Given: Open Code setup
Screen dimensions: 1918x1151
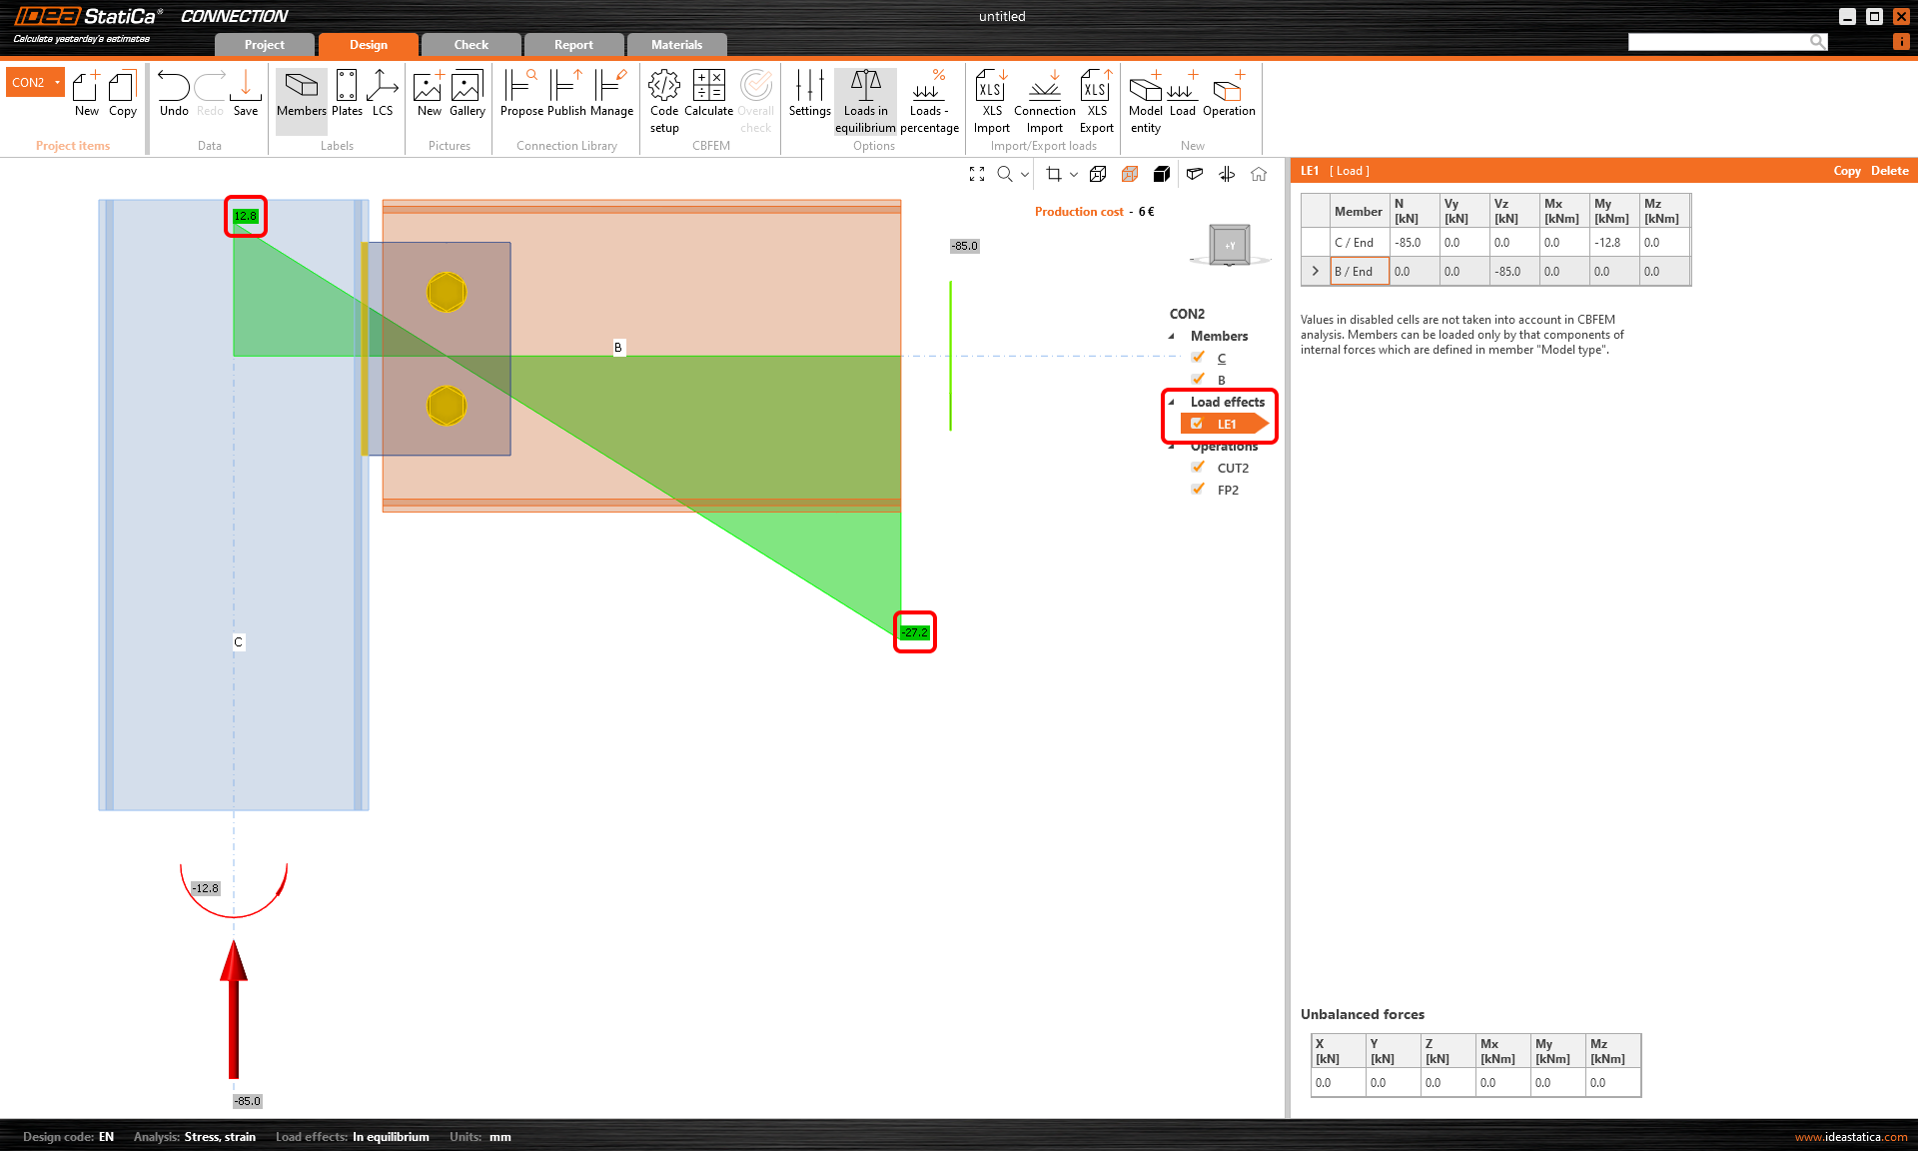Looking at the screenshot, I should pos(663,95).
